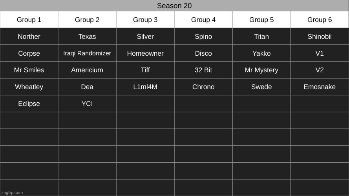
Task: Click the Yakko cell
Action: (261, 53)
